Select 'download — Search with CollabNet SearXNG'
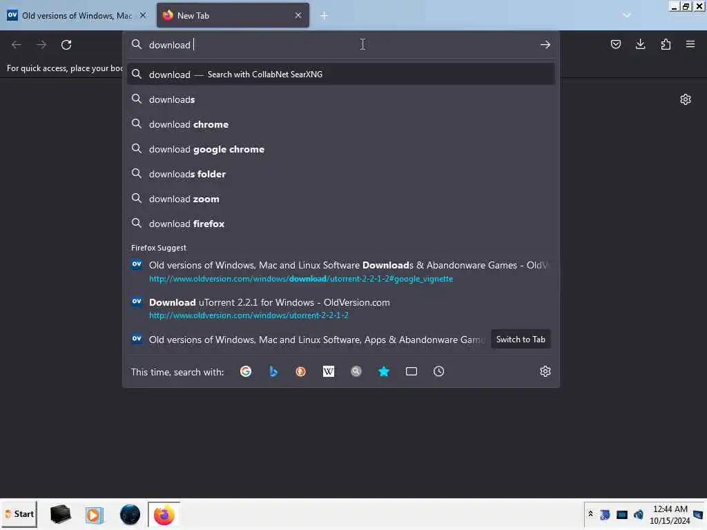Image resolution: width=707 pixels, height=530 pixels. (x=341, y=75)
